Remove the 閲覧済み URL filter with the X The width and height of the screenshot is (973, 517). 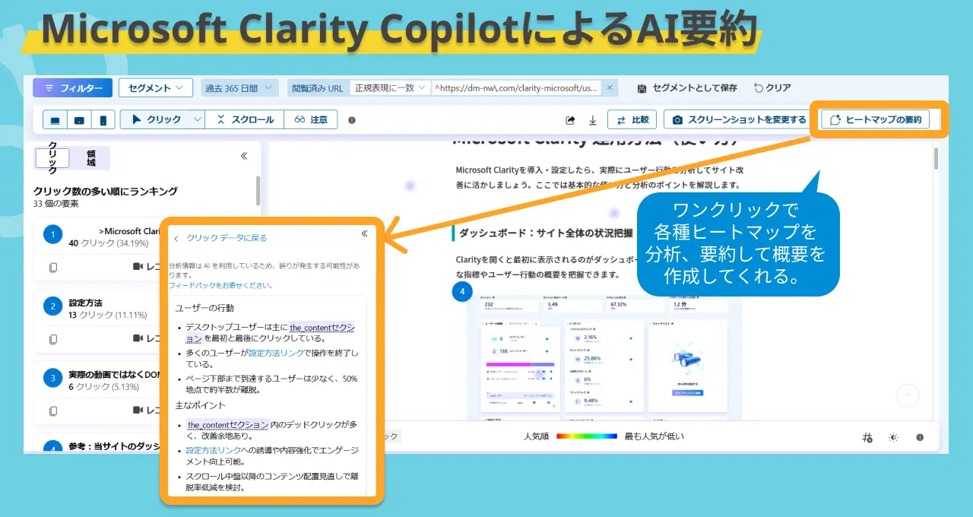pos(609,88)
